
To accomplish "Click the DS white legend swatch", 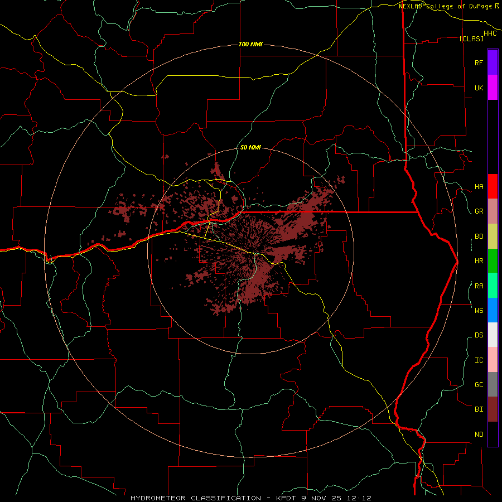I will 493,335.
